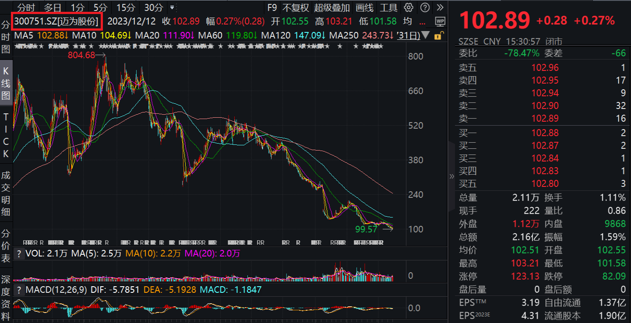
Task: Open 不复权 adjustment mode selector
Action: click(296, 7)
